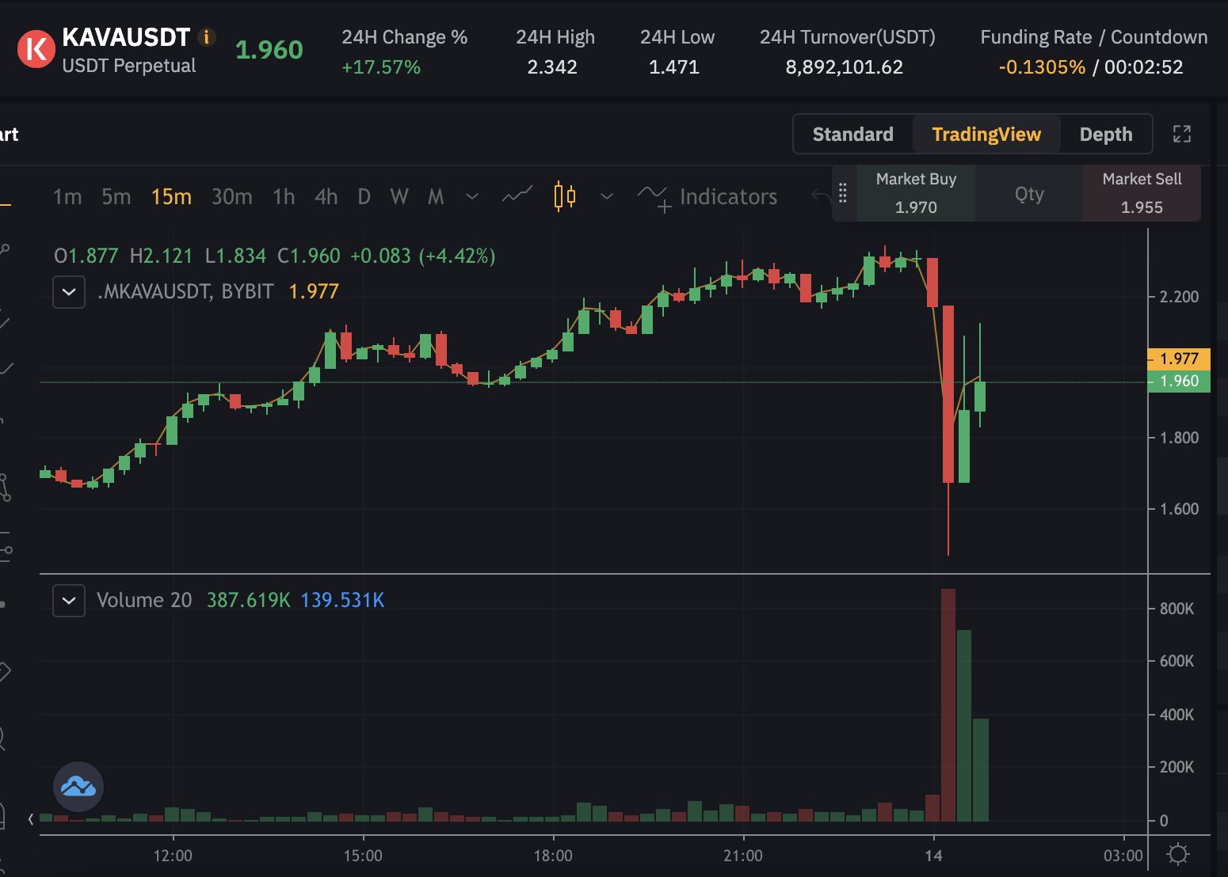Viewport: 1228px width, 877px height.
Task: Click the +17.57% change value
Action: click(381, 66)
